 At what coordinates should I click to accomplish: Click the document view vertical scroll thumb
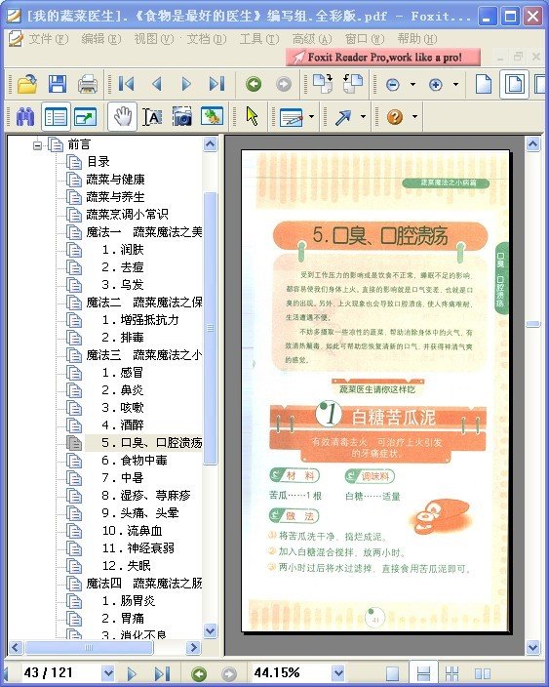click(533, 324)
